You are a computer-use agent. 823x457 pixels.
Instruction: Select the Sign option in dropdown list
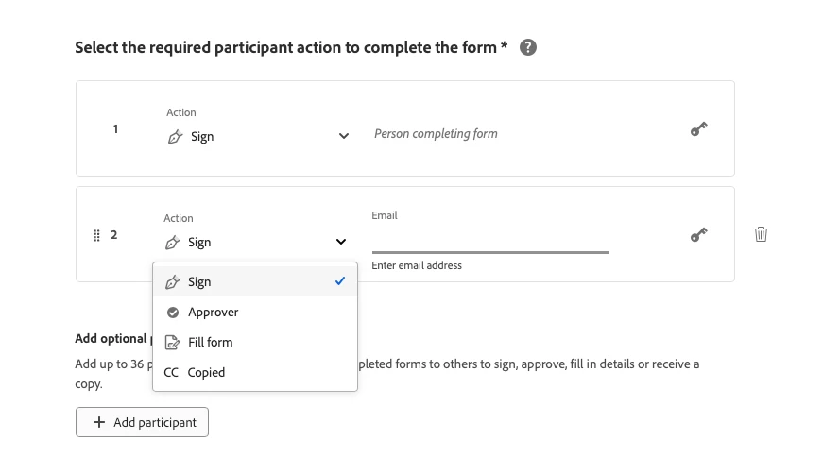coord(199,282)
